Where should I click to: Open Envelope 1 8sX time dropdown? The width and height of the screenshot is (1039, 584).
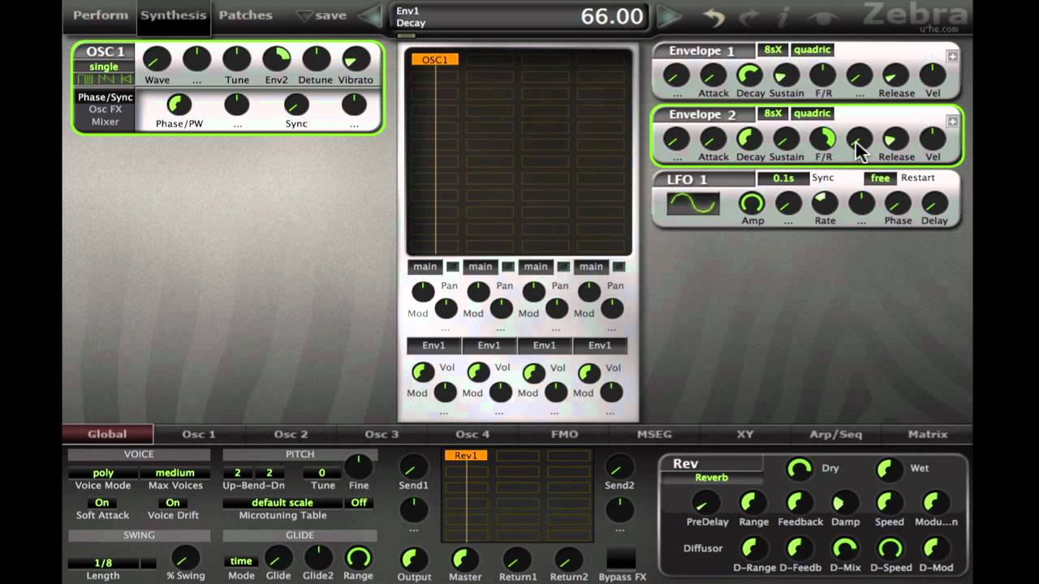(773, 49)
